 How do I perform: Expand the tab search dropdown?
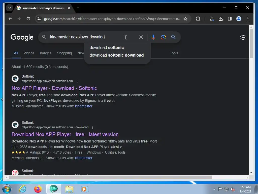[10, 8]
